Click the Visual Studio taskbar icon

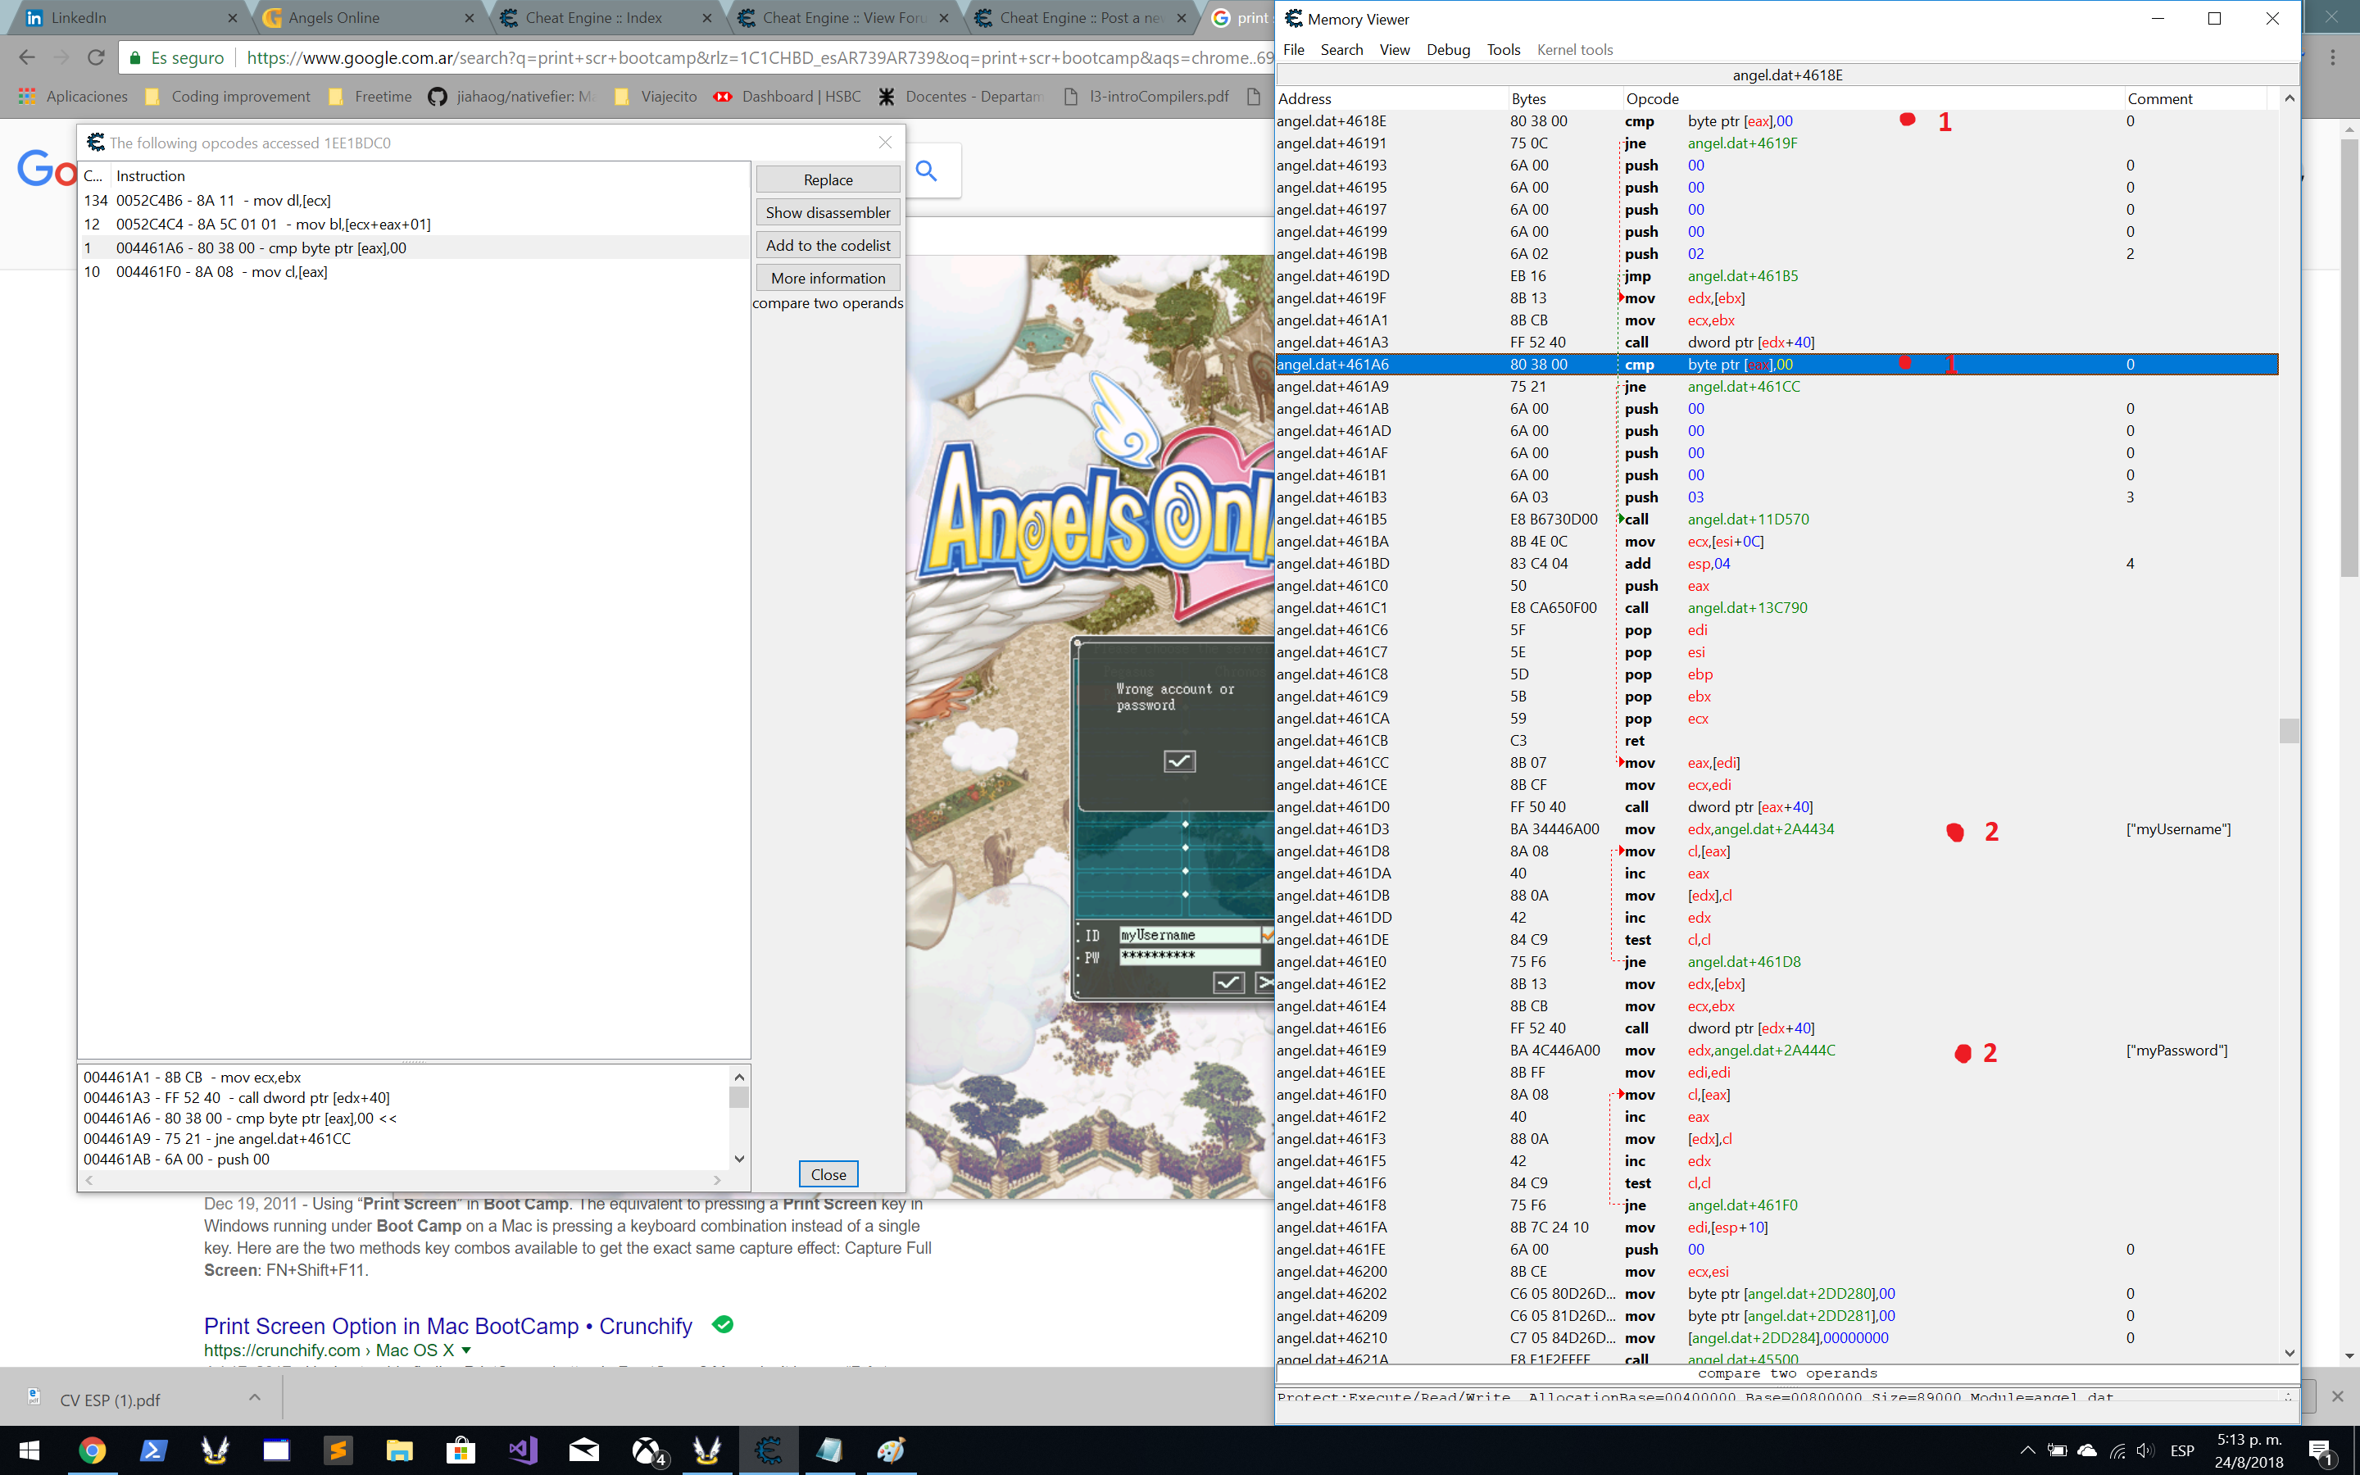tap(523, 1450)
